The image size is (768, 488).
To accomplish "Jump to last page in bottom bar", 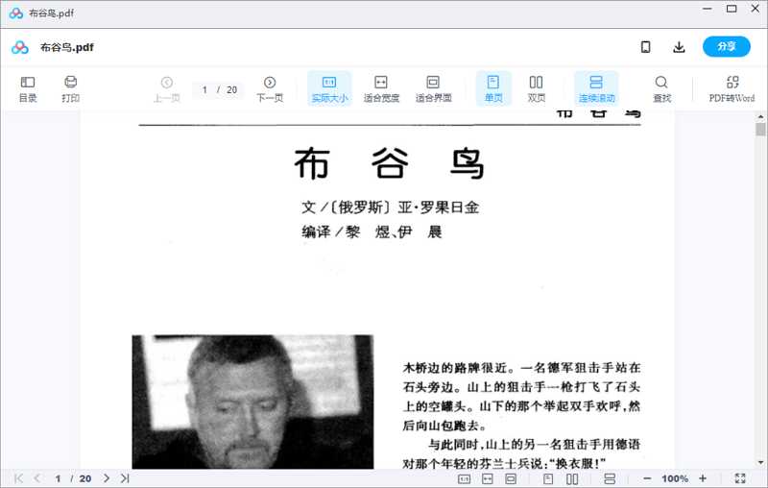I will [125, 478].
